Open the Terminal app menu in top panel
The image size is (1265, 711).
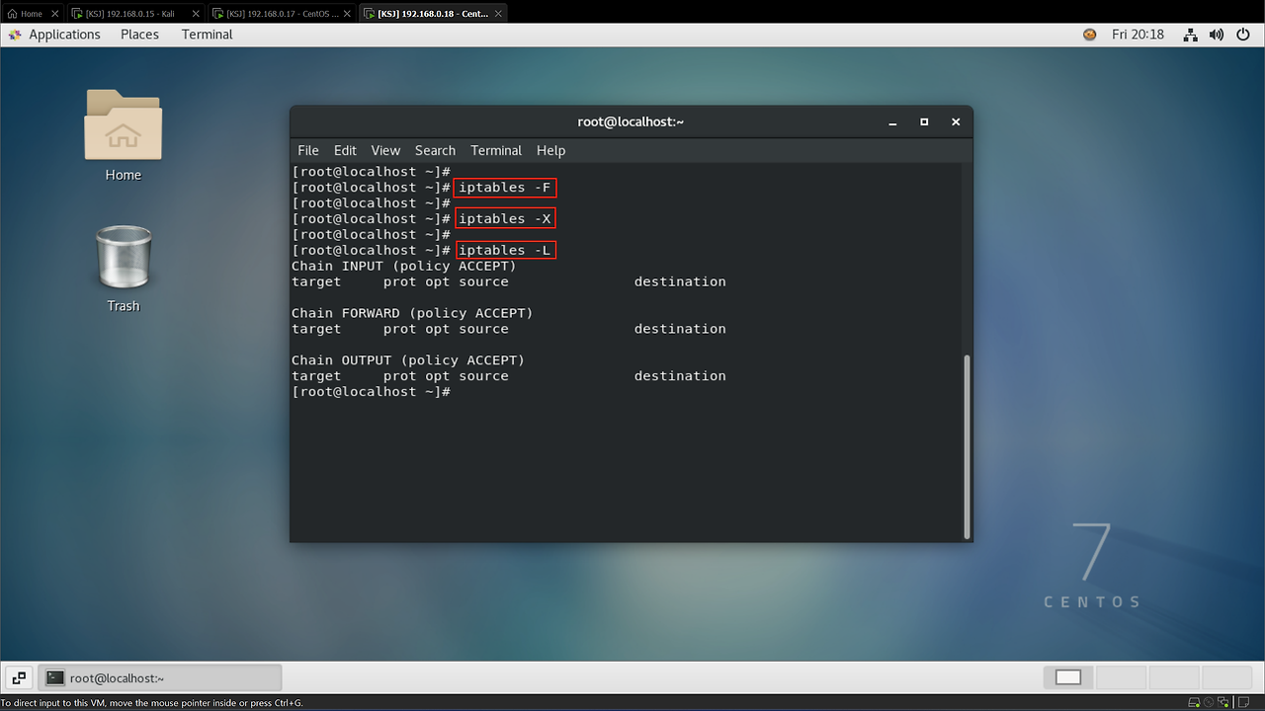coord(207,35)
